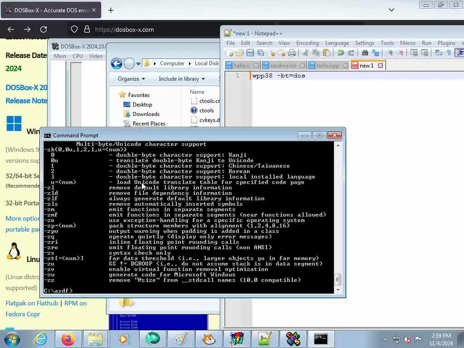Switch to the hello.cpp tab
The height and width of the screenshot is (348, 464).
[x=328, y=66]
